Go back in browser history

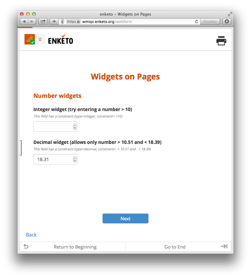coord(24,21)
